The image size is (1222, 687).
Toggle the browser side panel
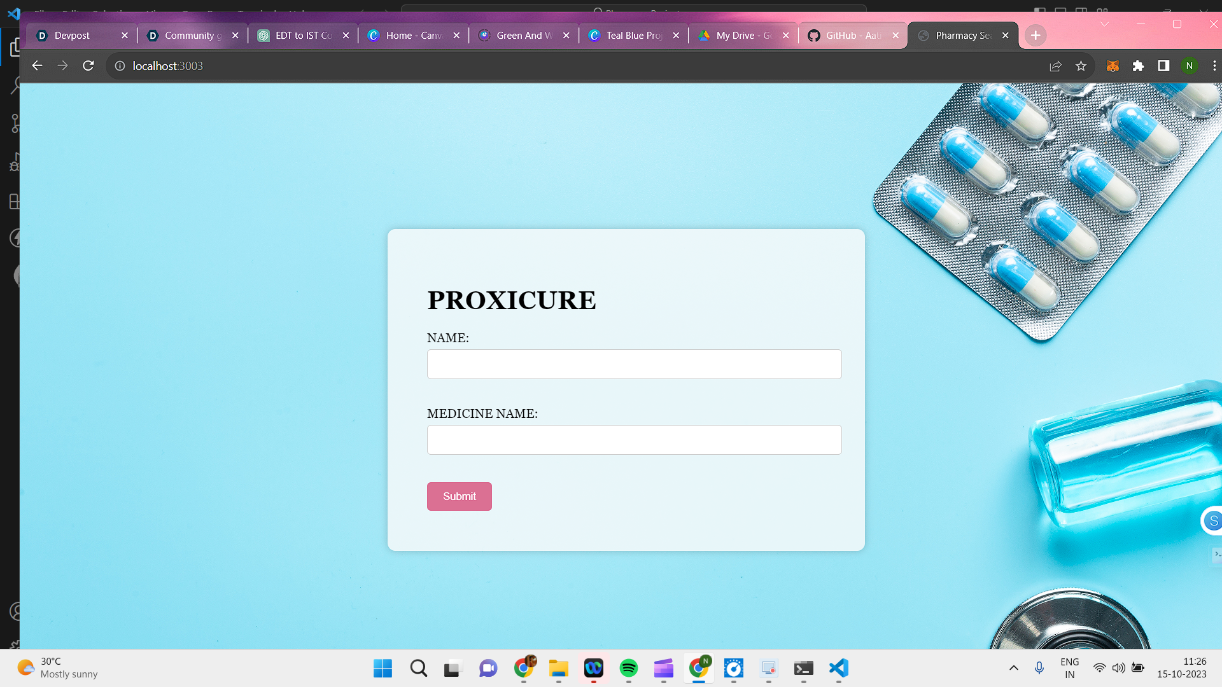point(1163,66)
